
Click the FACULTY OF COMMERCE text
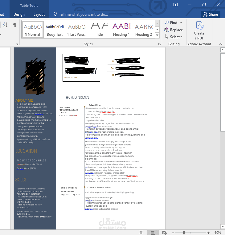click(x=31, y=160)
